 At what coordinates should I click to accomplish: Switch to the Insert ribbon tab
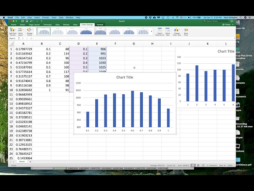coord(22,25)
